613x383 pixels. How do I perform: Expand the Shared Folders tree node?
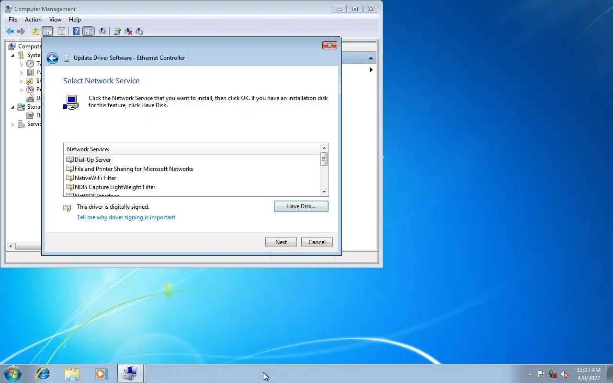coord(22,81)
